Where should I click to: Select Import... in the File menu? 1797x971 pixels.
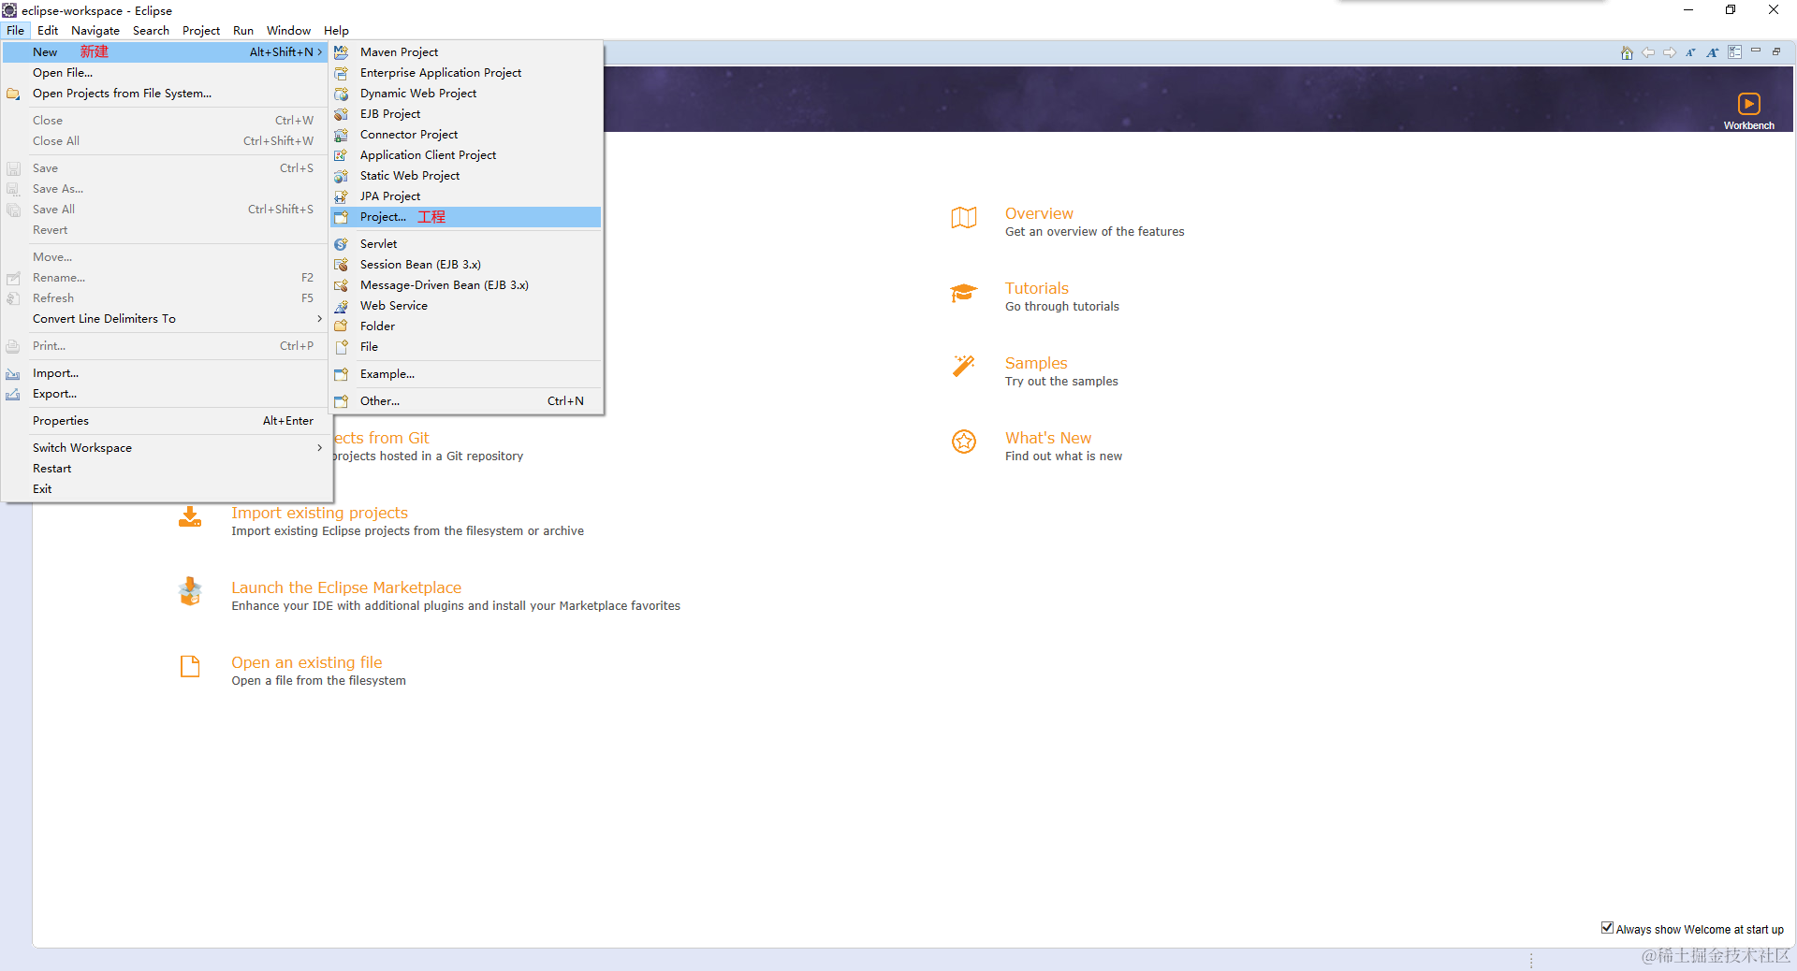[166, 373]
